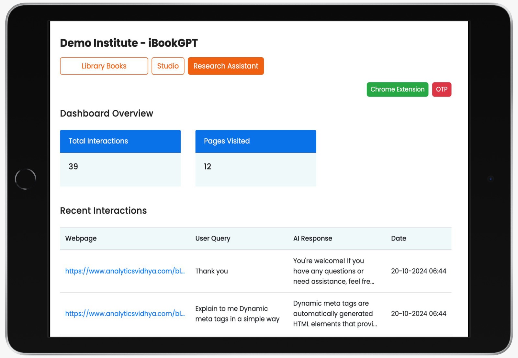Select the AI Response column header
This screenshot has height=358, width=518.
pyautogui.click(x=313, y=239)
